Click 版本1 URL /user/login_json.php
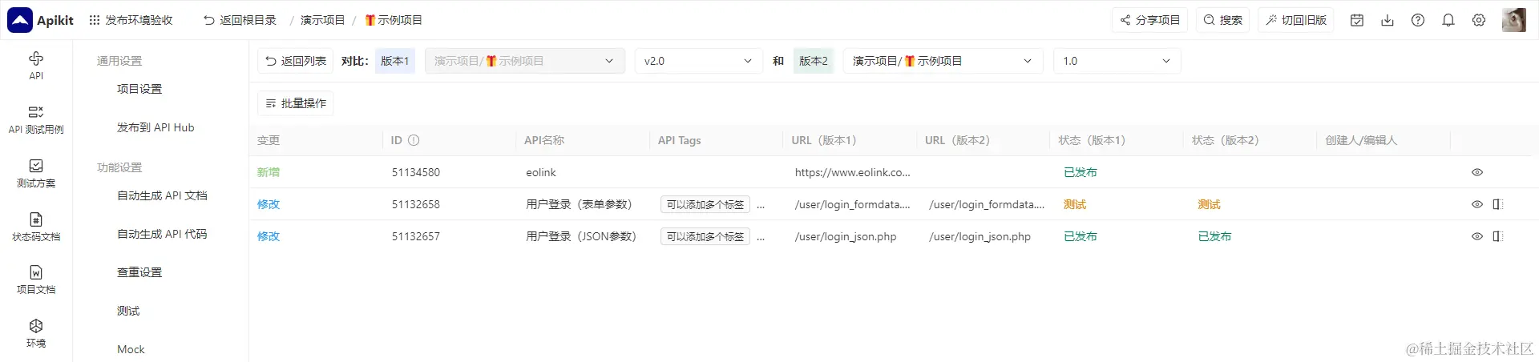 point(846,236)
